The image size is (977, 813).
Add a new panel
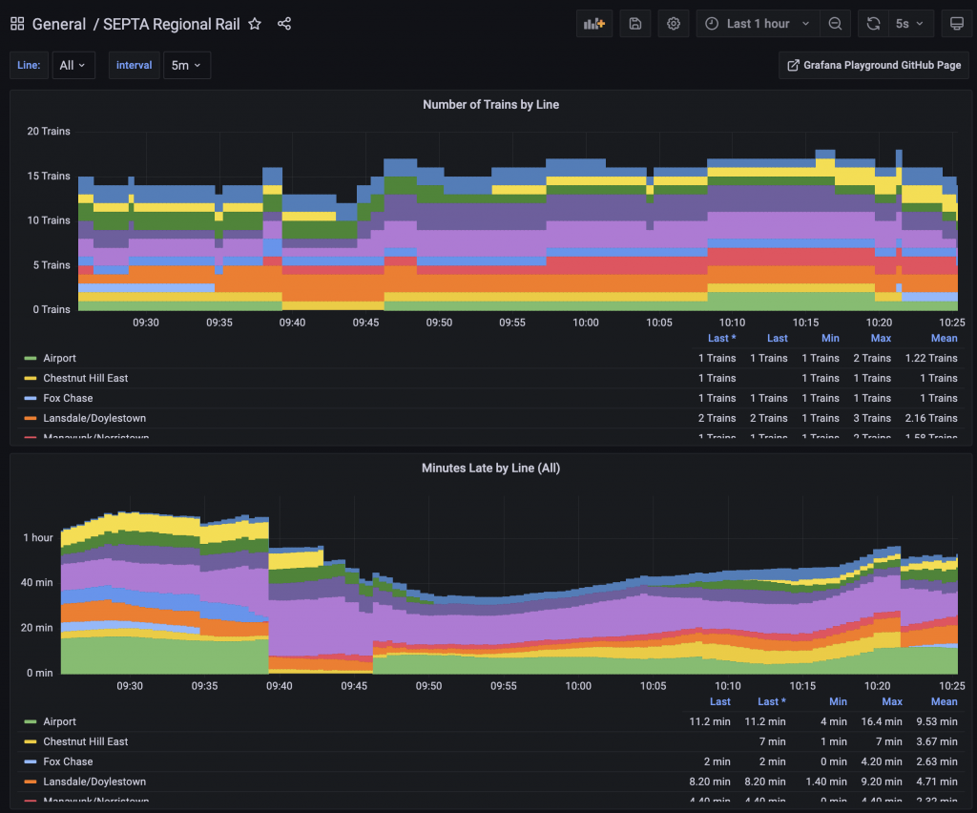pyautogui.click(x=593, y=24)
